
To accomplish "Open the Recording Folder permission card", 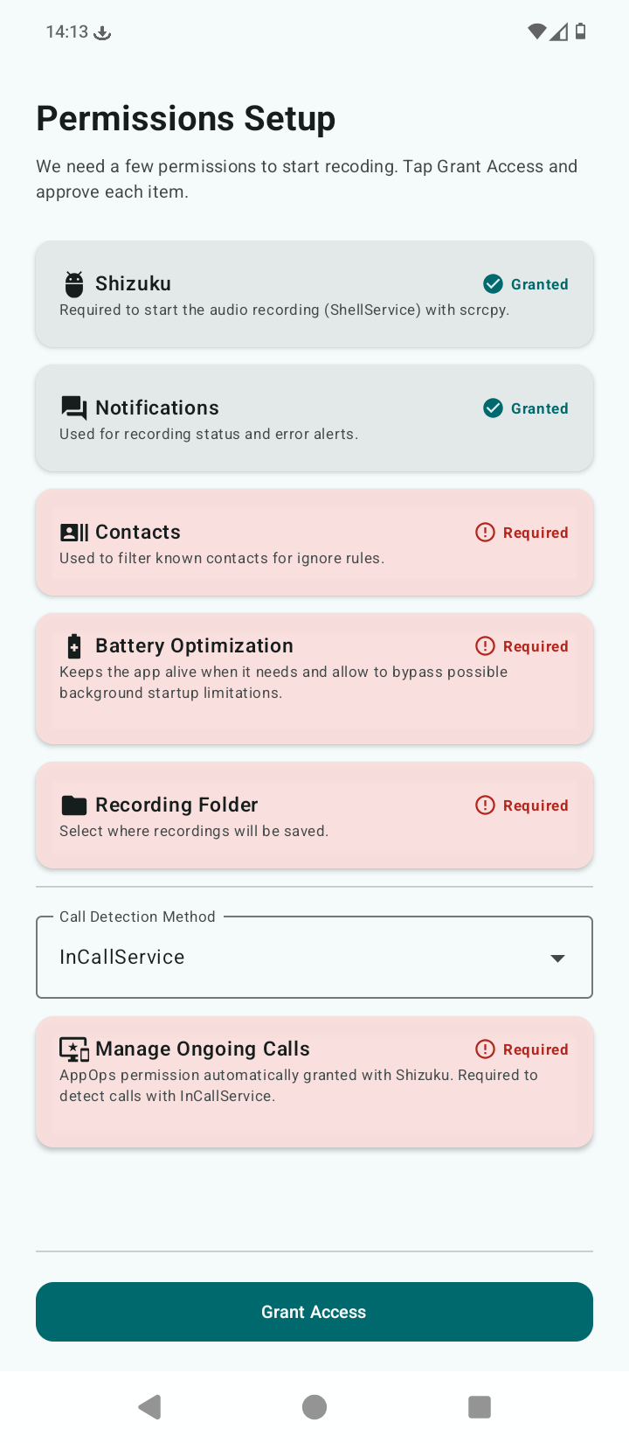I will point(314,816).
